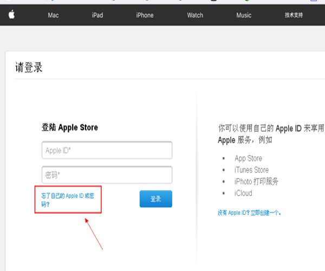Click iCloud in the services list

[x=243, y=193]
